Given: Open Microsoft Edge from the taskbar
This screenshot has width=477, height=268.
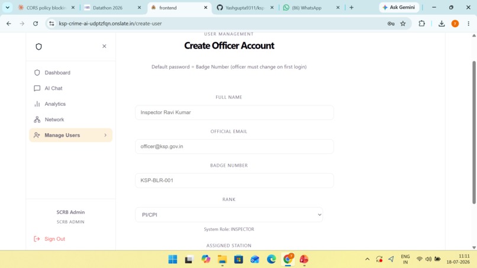Looking at the screenshot, I should 272,259.
